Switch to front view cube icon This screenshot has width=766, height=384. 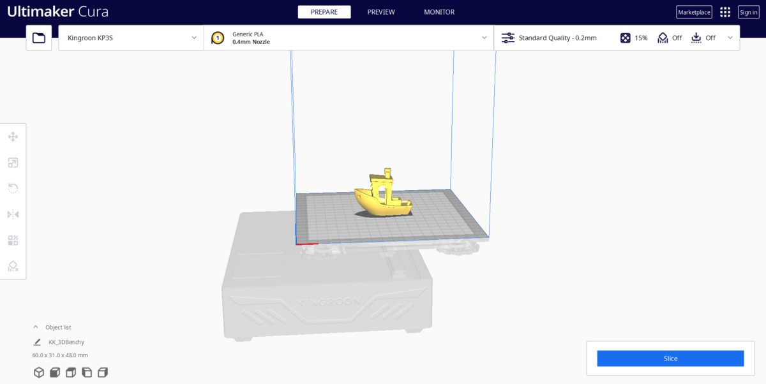[x=55, y=373]
